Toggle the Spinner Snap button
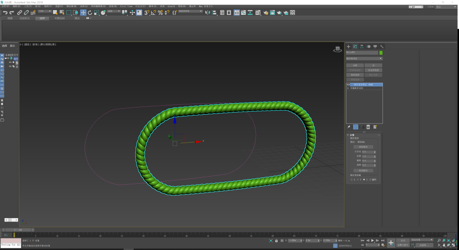The width and height of the screenshot is (459, 250). (167, 13)
